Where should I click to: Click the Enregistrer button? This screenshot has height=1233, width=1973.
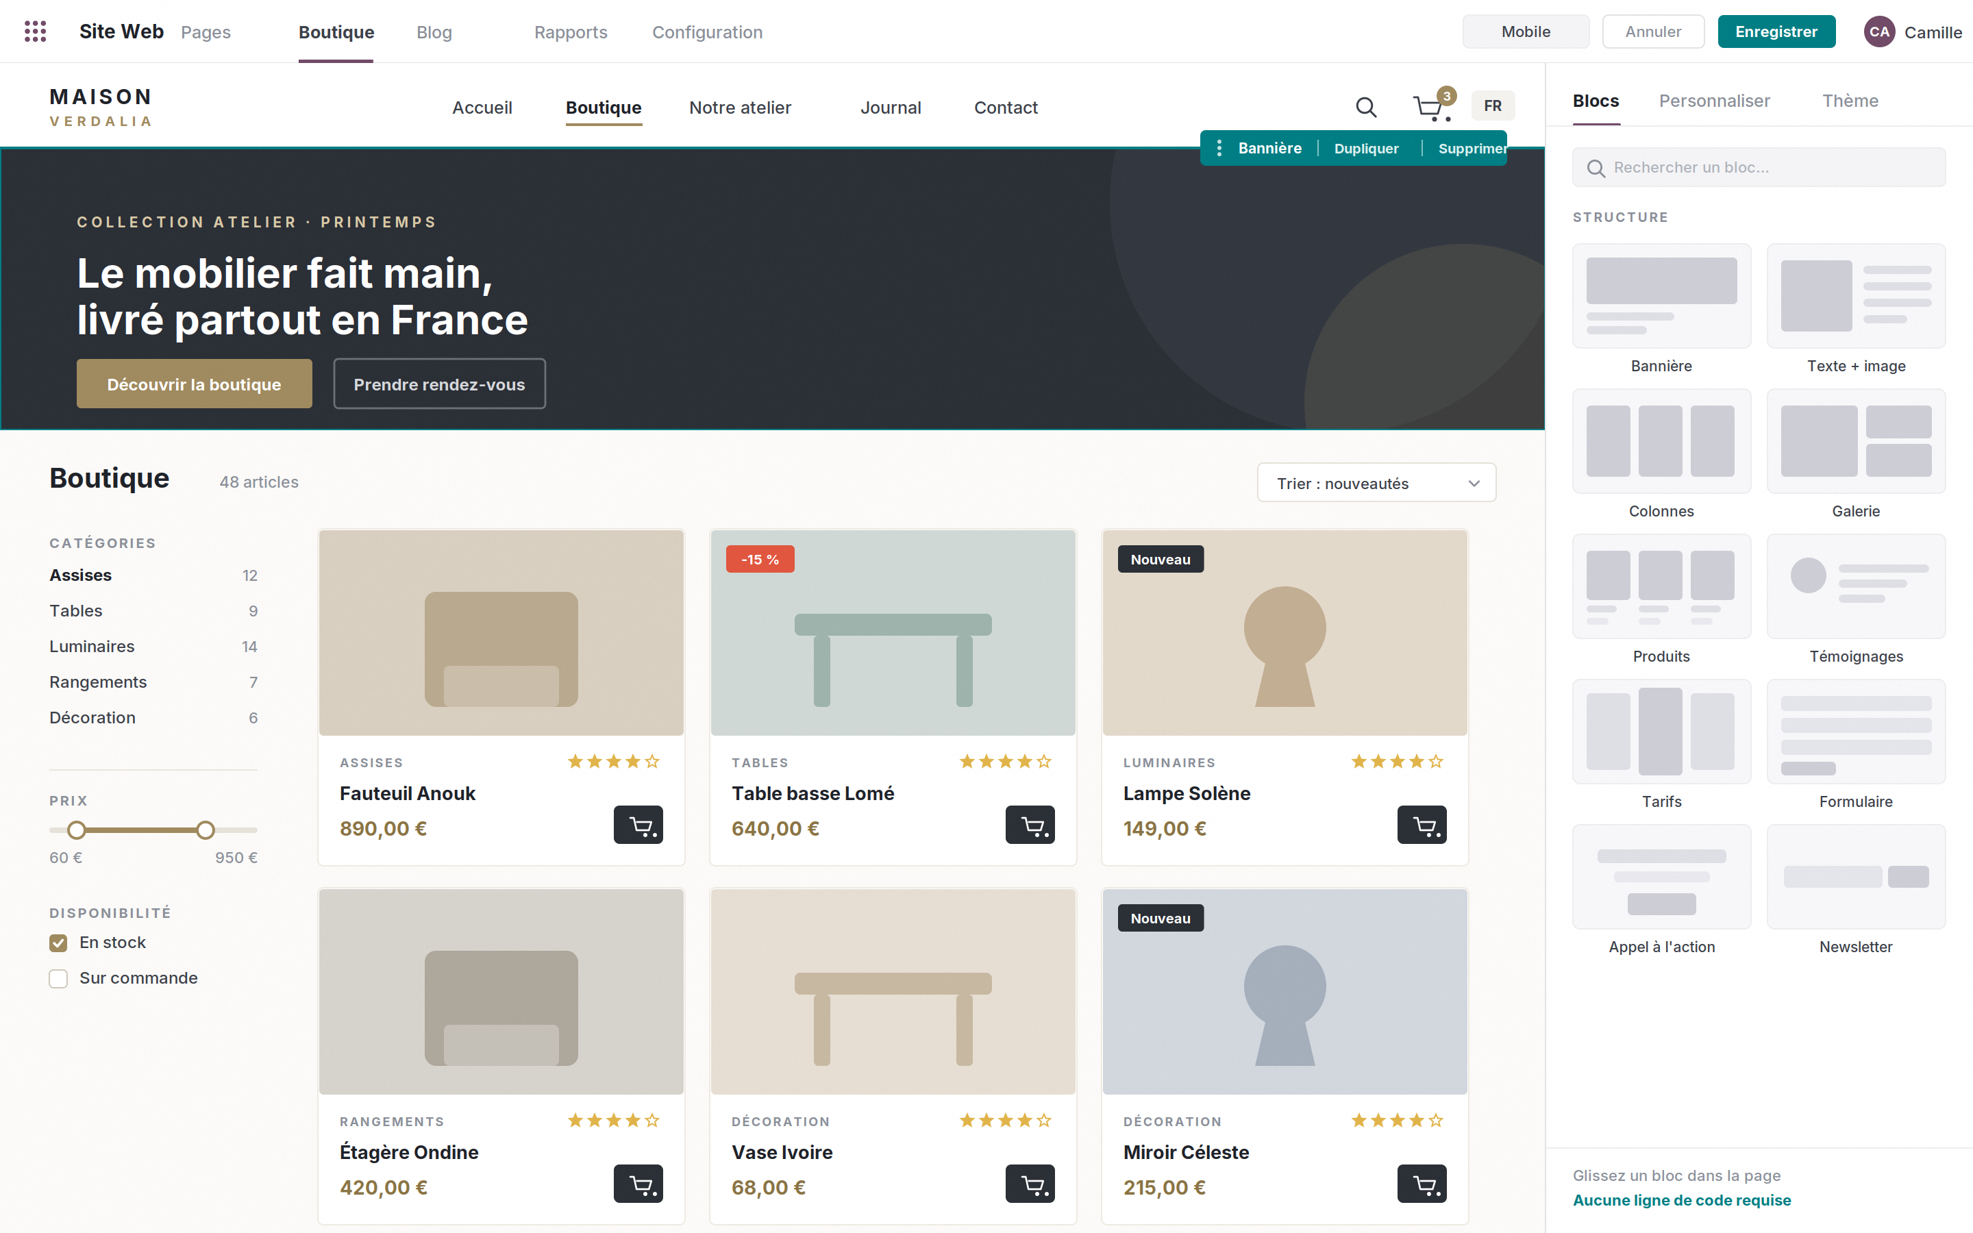pos(1776,32)
